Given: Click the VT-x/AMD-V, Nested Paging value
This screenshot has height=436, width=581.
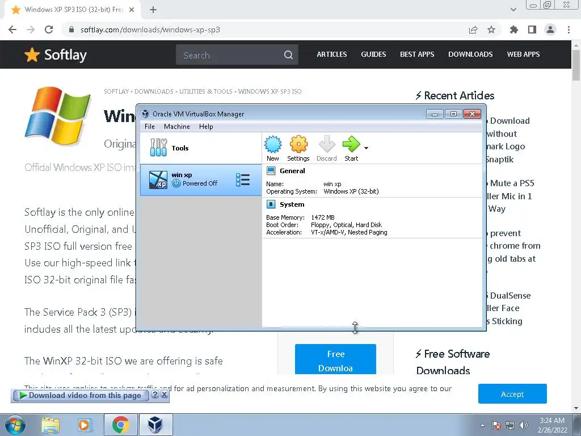Looking at the screenshot, I should coord(349,232).
